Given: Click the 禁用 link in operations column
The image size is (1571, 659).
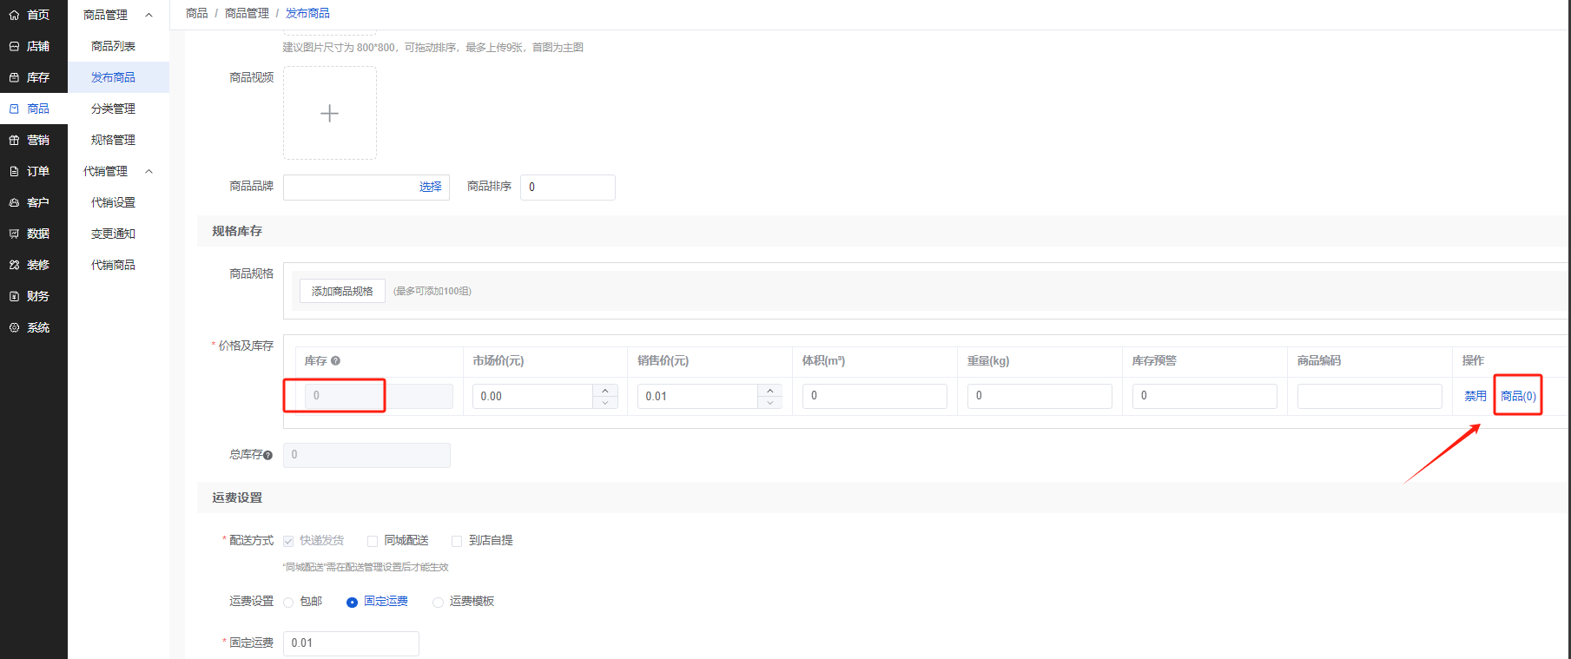Looking at the screenshot, I should (x=1475, y=396).
